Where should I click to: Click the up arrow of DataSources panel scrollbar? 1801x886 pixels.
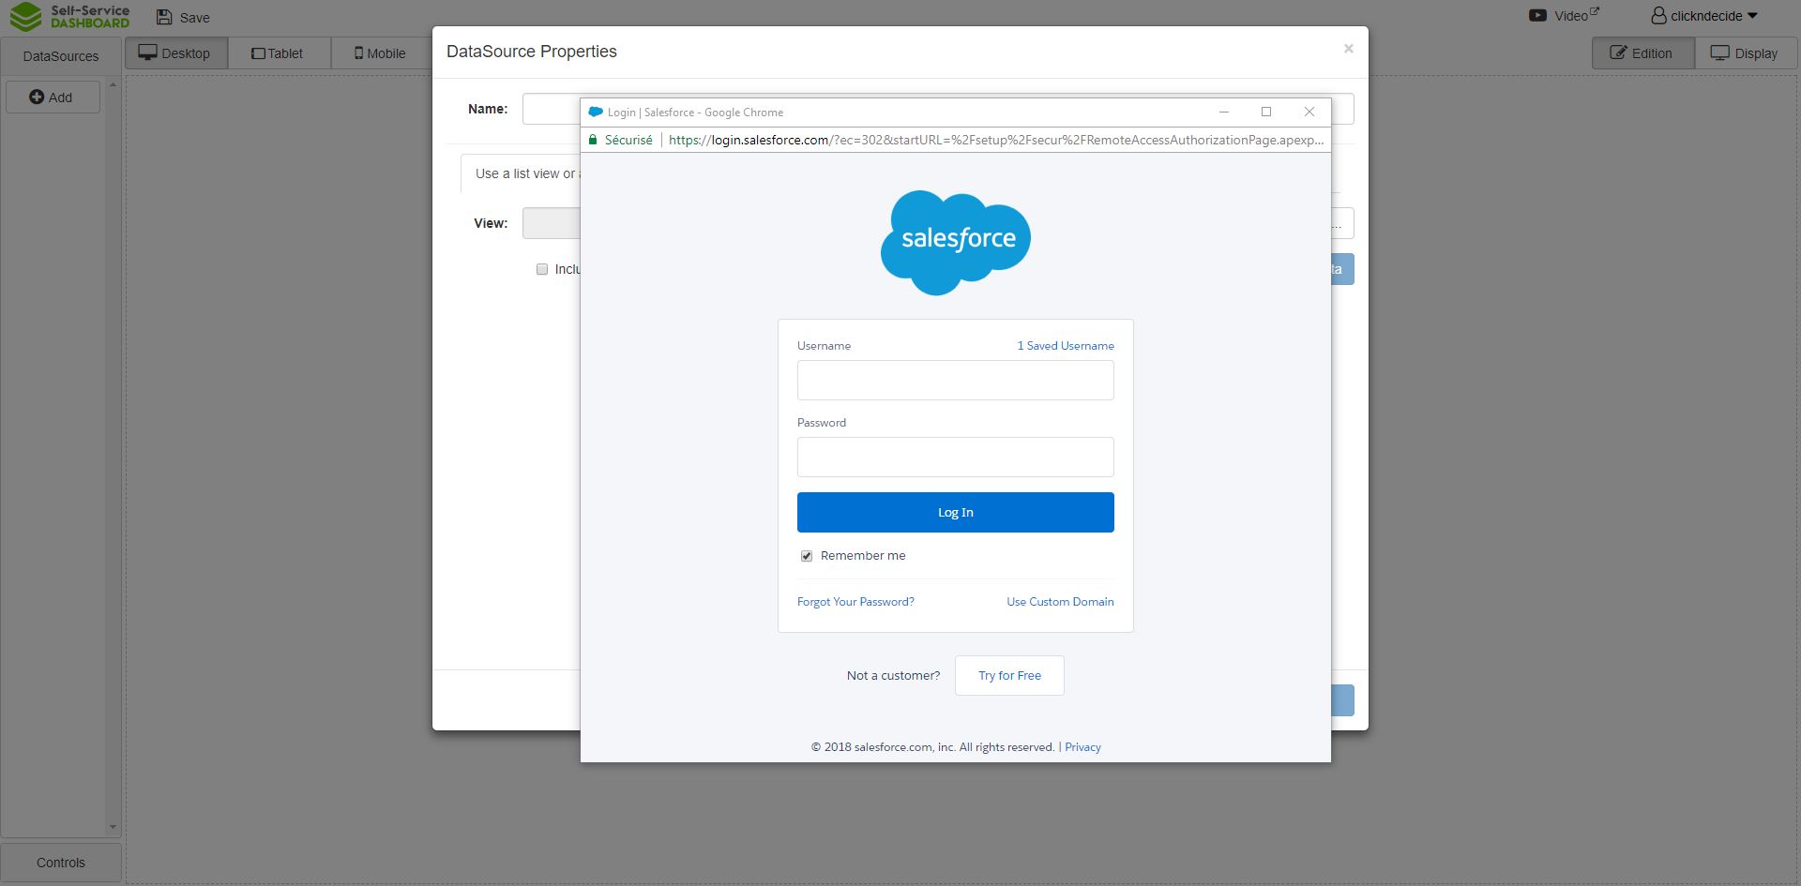[x=114, y=85]
